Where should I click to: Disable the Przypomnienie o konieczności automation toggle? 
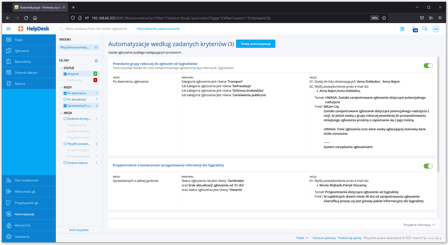[428, 166]
